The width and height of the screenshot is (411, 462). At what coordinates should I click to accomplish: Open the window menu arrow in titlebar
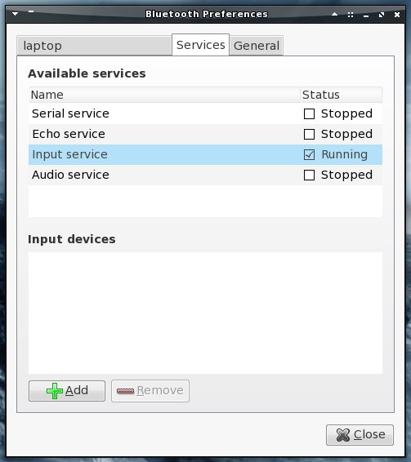coord(15,14)
